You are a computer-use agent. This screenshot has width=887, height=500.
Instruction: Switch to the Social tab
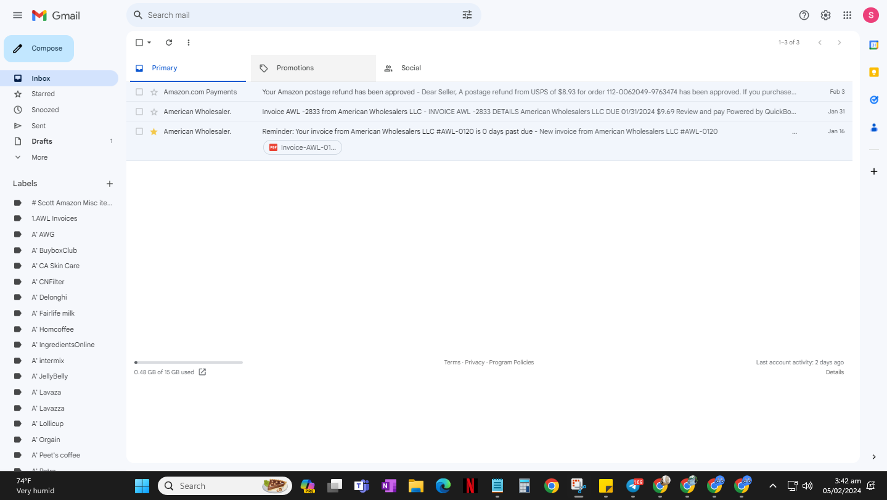[438, 68]
